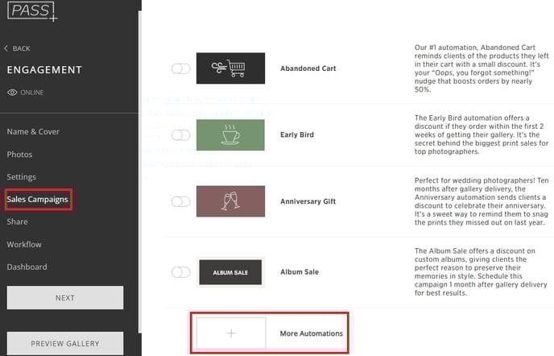The height and width of the screenshot is (356, 554).
Task: Select the Sales Campaigns menu item
Action: 38,200
